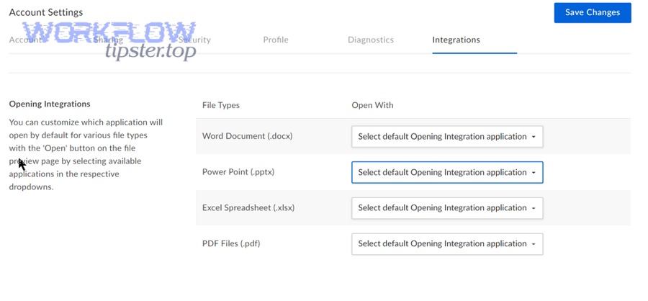The width and height of the screenshot is (648, 301).
Task: Open the Diagnostics tab
Action: 370,40
